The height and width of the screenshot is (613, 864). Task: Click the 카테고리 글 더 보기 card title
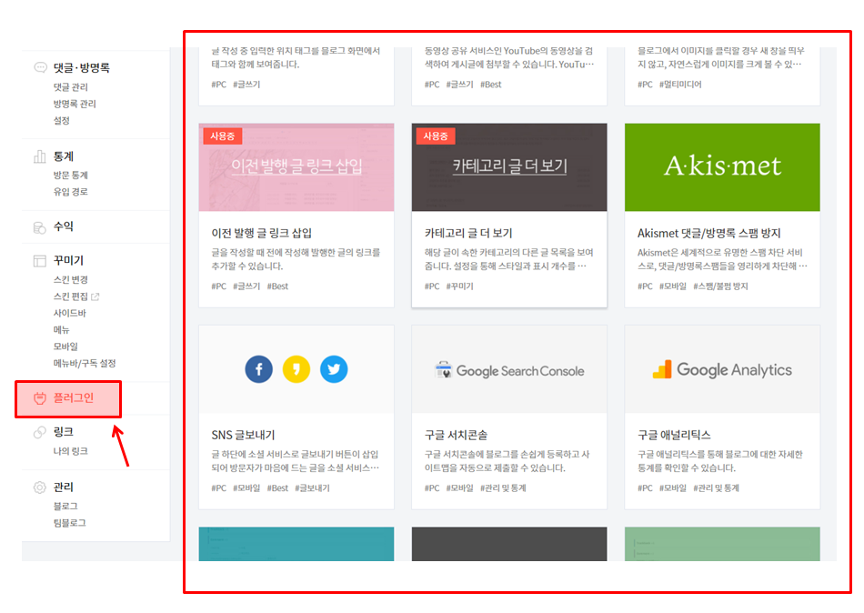tap(468, 233)
